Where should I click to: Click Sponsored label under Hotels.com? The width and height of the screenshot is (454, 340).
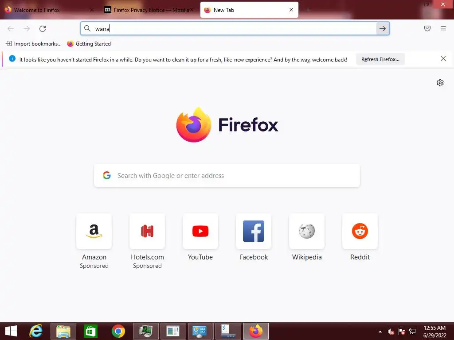[147, 266]
